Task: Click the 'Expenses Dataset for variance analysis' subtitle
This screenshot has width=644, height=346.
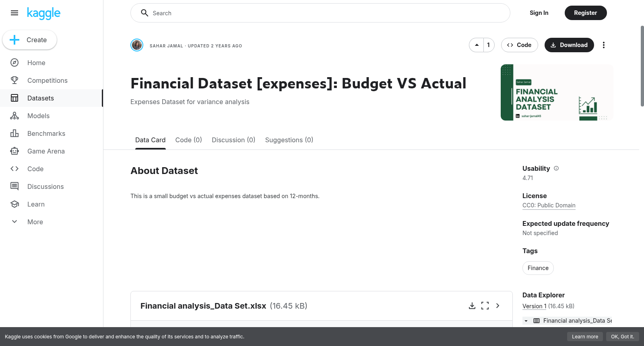Action: tap(190, 102)
